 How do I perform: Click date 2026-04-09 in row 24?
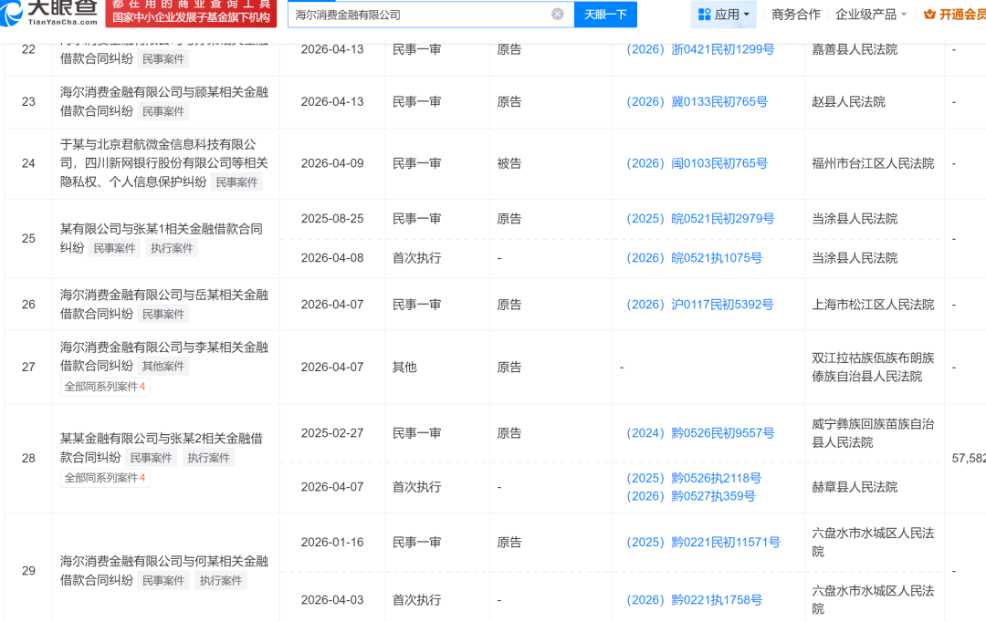(332, 163)
